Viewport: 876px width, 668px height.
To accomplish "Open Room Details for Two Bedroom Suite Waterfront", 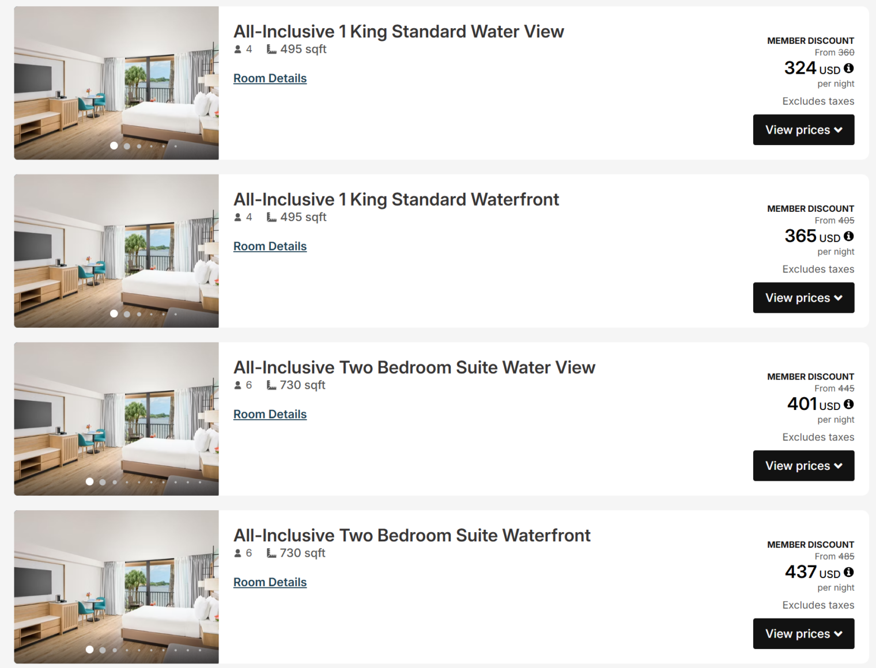I will pyautogui.click(x=270, y=582).
